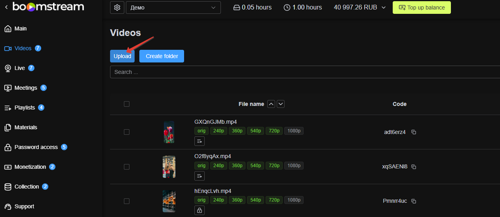
Task: Click code value Pmnrr4uc
Action: pos(395,201)
